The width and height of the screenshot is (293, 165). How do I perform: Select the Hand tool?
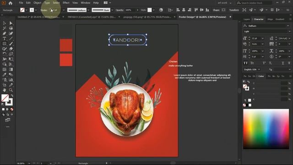click(x=4, y=90)
